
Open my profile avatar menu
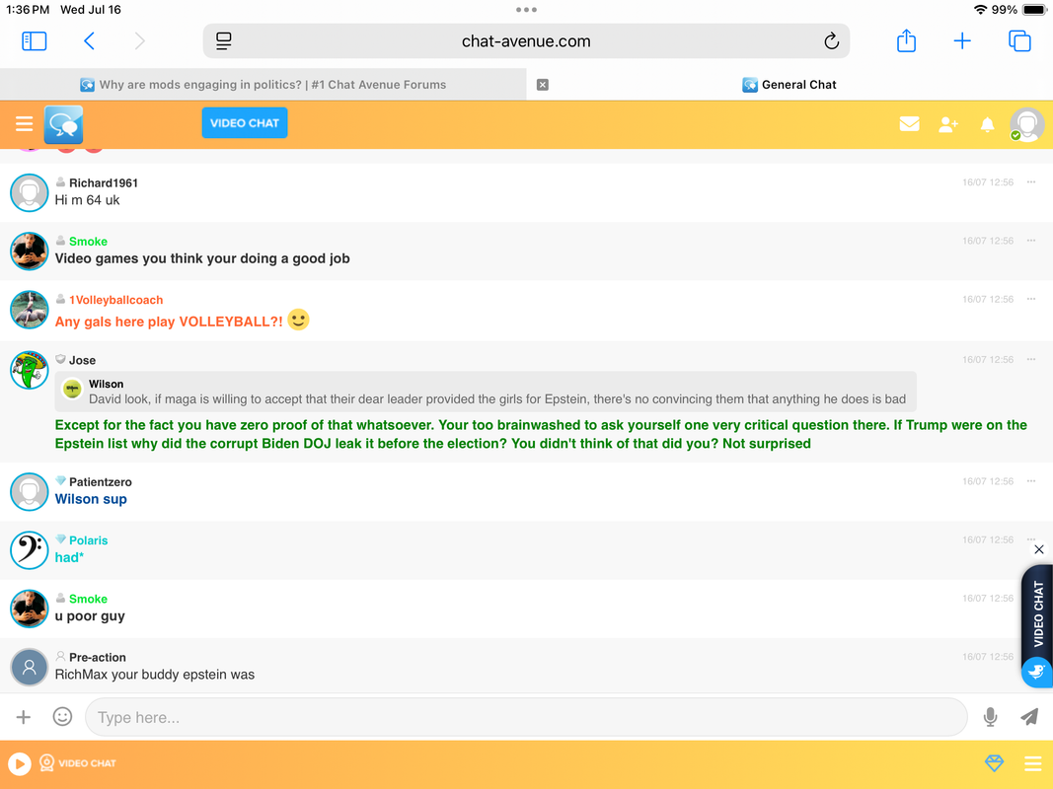point(1026,125)
